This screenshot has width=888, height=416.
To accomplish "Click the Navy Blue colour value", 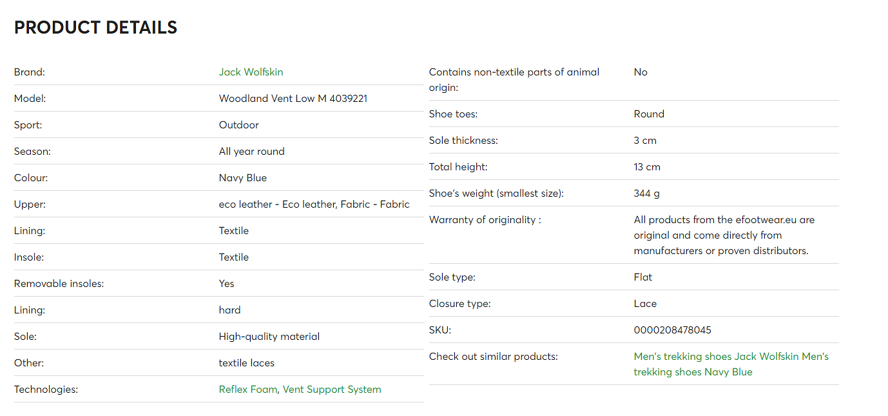I will pos(243,178).
